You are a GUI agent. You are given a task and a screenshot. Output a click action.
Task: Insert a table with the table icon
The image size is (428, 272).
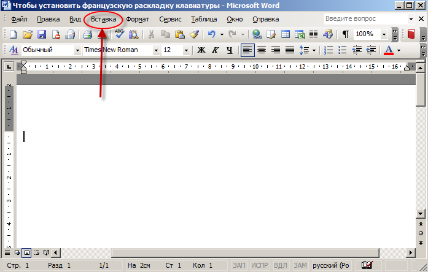[286, 34]
